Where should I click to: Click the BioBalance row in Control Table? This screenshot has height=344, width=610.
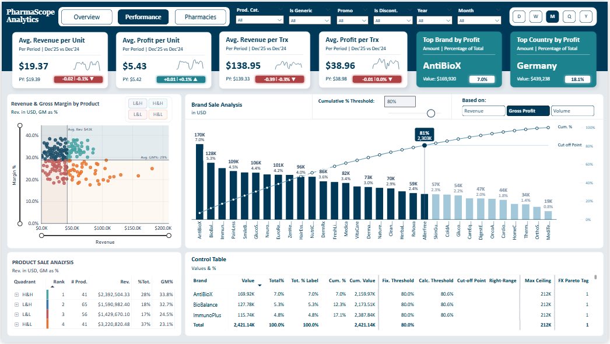click(x=391, y=305)
